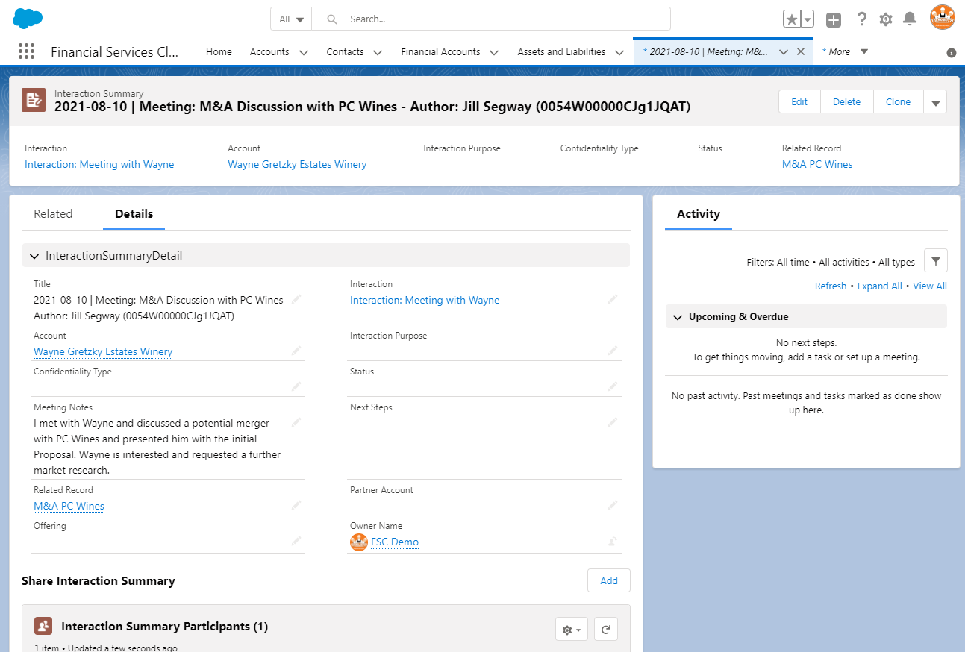Click the Delete button
This screenshot has height=652, width=965.
coord(846,102)
